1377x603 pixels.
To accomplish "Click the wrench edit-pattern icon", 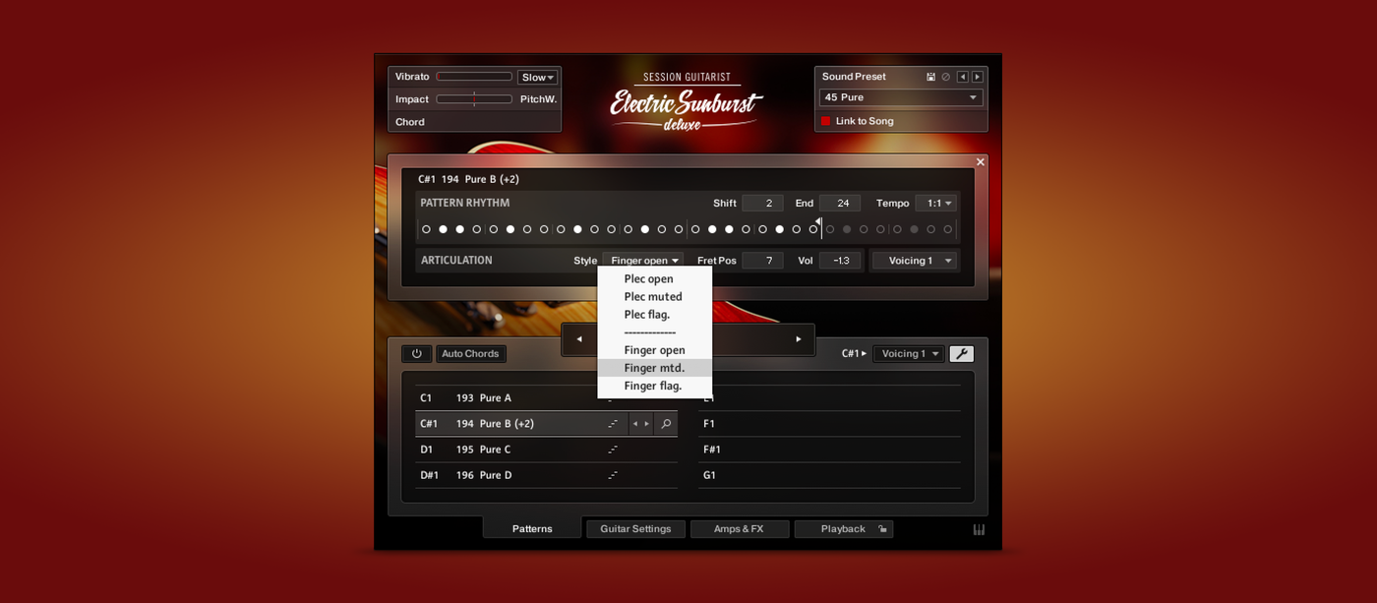I will click(x=961, y=354).
